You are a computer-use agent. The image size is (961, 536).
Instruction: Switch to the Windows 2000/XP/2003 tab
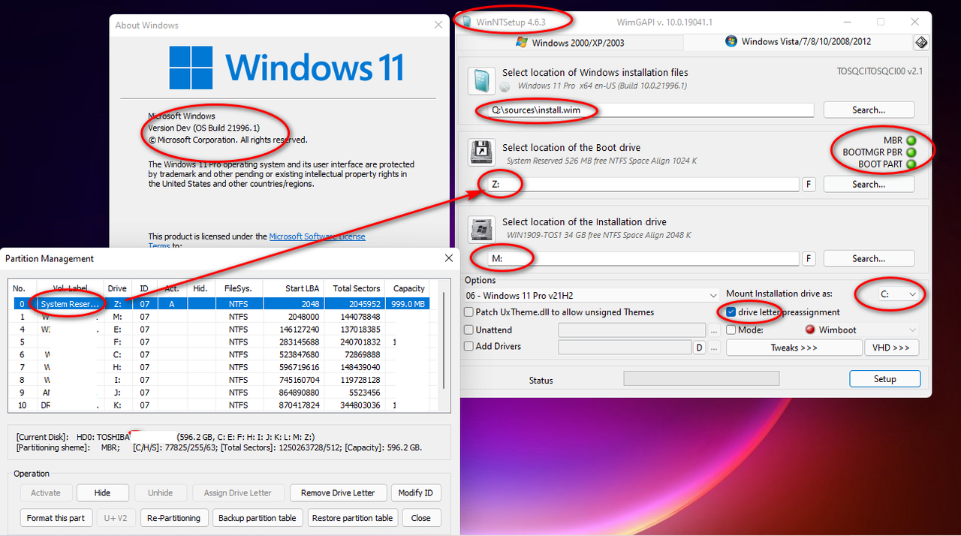coord(570,43)
